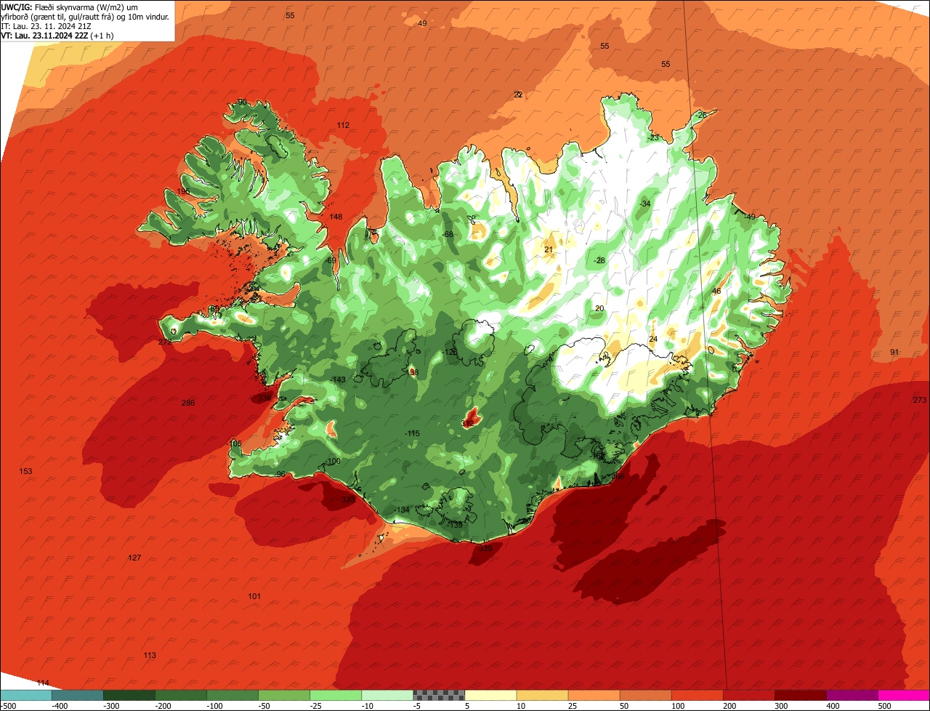Click the map value 148 in the bay

pos(336,217)
